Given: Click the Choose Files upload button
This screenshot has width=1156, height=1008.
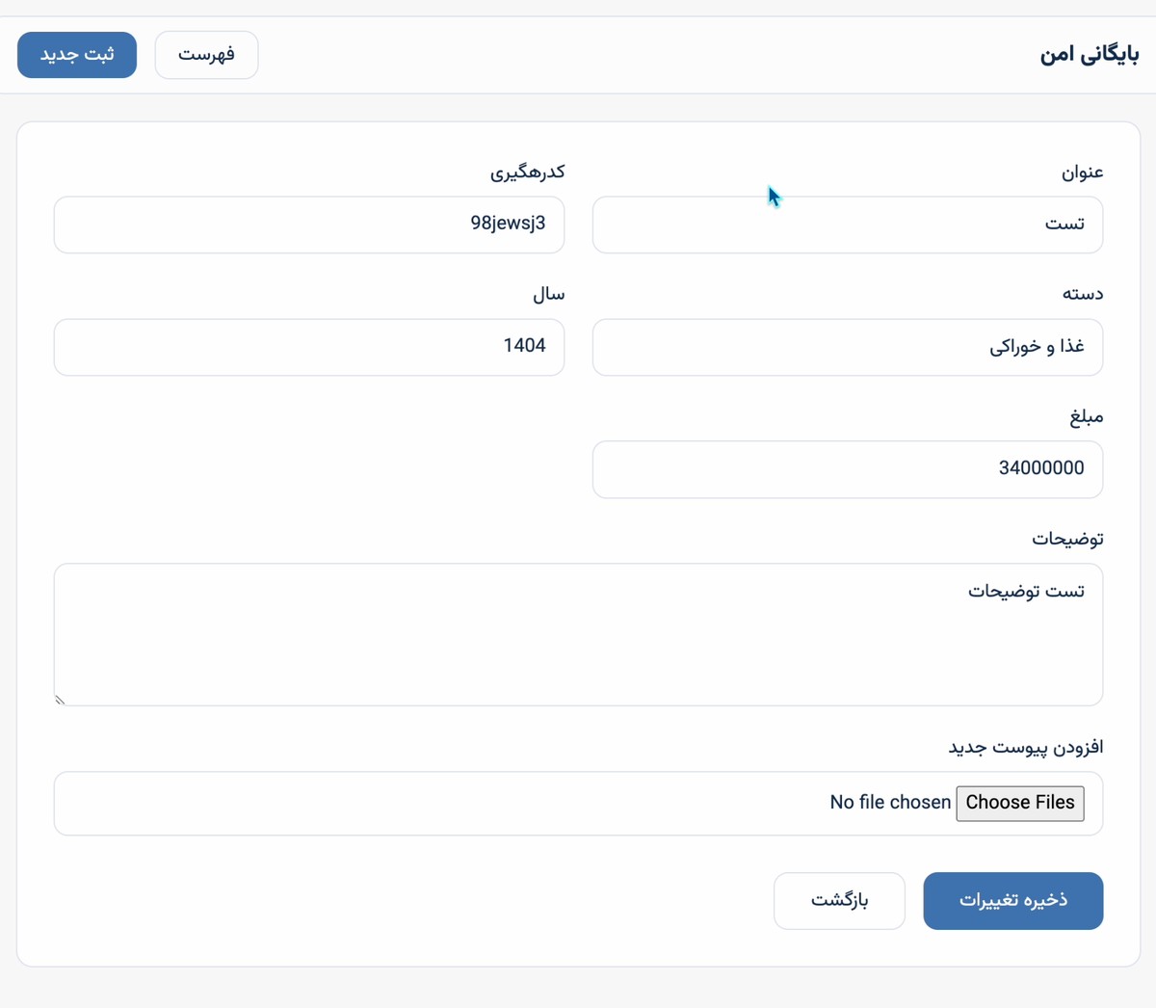Looking at the screenshot, I should (1019, 803).
